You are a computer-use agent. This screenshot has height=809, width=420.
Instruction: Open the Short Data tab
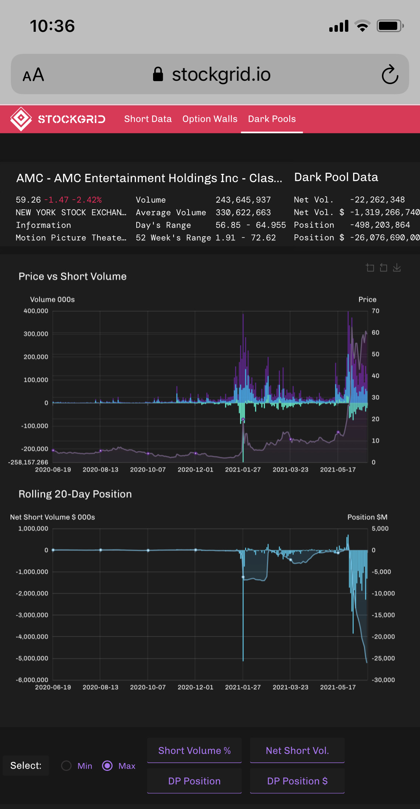(x=148, y=119)
